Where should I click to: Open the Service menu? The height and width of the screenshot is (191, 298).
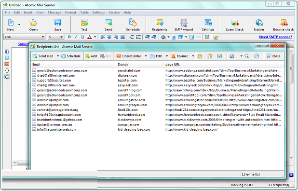tap(114, 13)
